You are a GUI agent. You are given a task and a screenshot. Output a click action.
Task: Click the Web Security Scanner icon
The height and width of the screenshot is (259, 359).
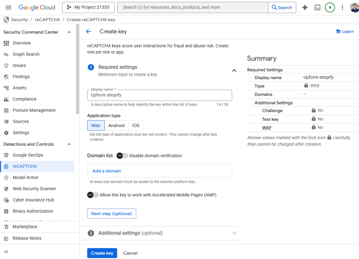[6, 189]
